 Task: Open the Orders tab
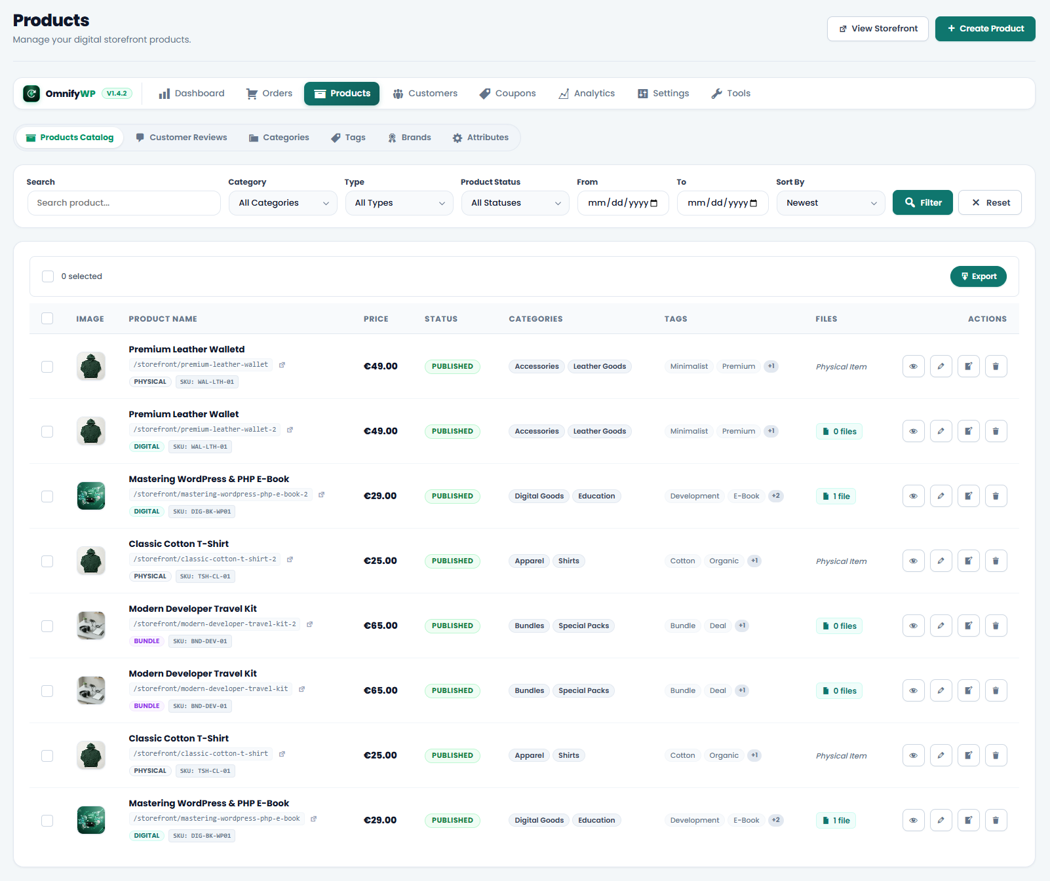pyautogui.click(x=269, y=94)
